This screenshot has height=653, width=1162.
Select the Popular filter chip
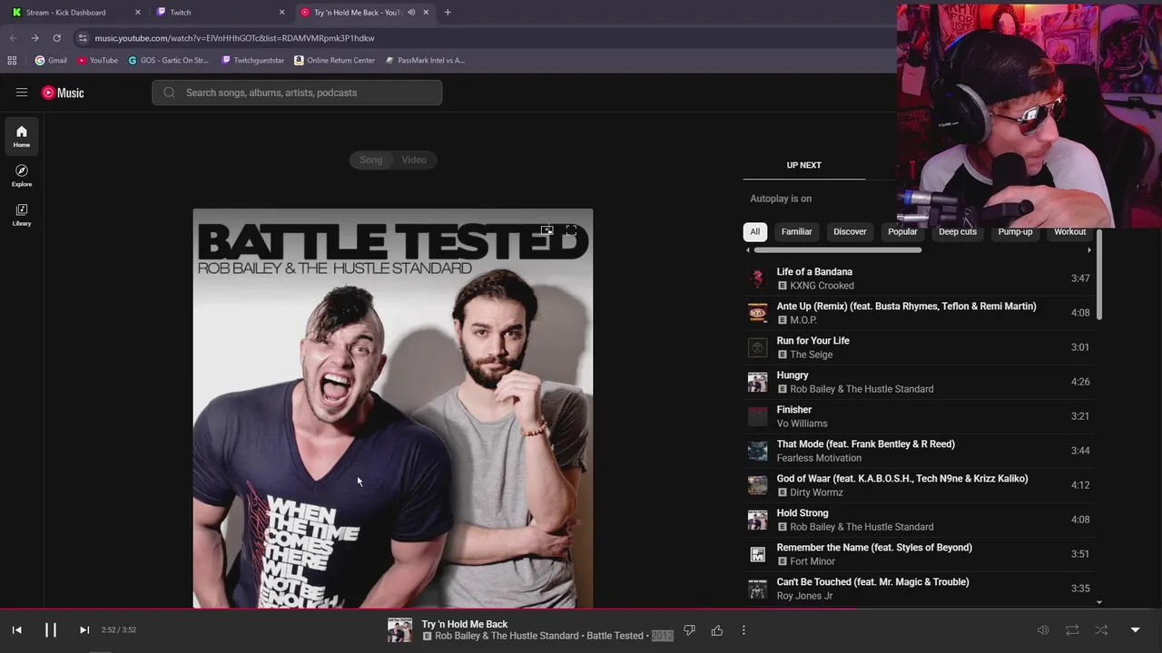(902, 231)
